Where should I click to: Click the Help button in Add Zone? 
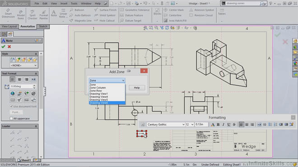click(x=137, y=88)
